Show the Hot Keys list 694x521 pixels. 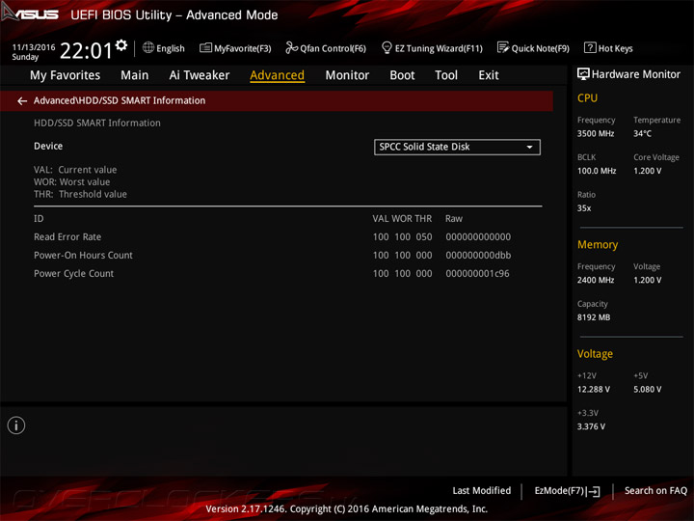click(x=608, y=48)
